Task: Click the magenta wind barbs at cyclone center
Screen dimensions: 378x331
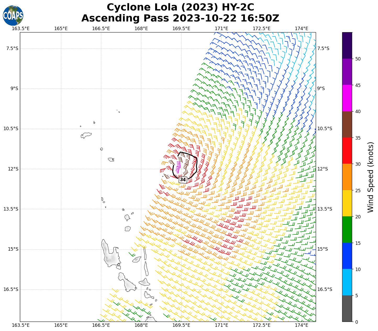Action: click(178, 167)
